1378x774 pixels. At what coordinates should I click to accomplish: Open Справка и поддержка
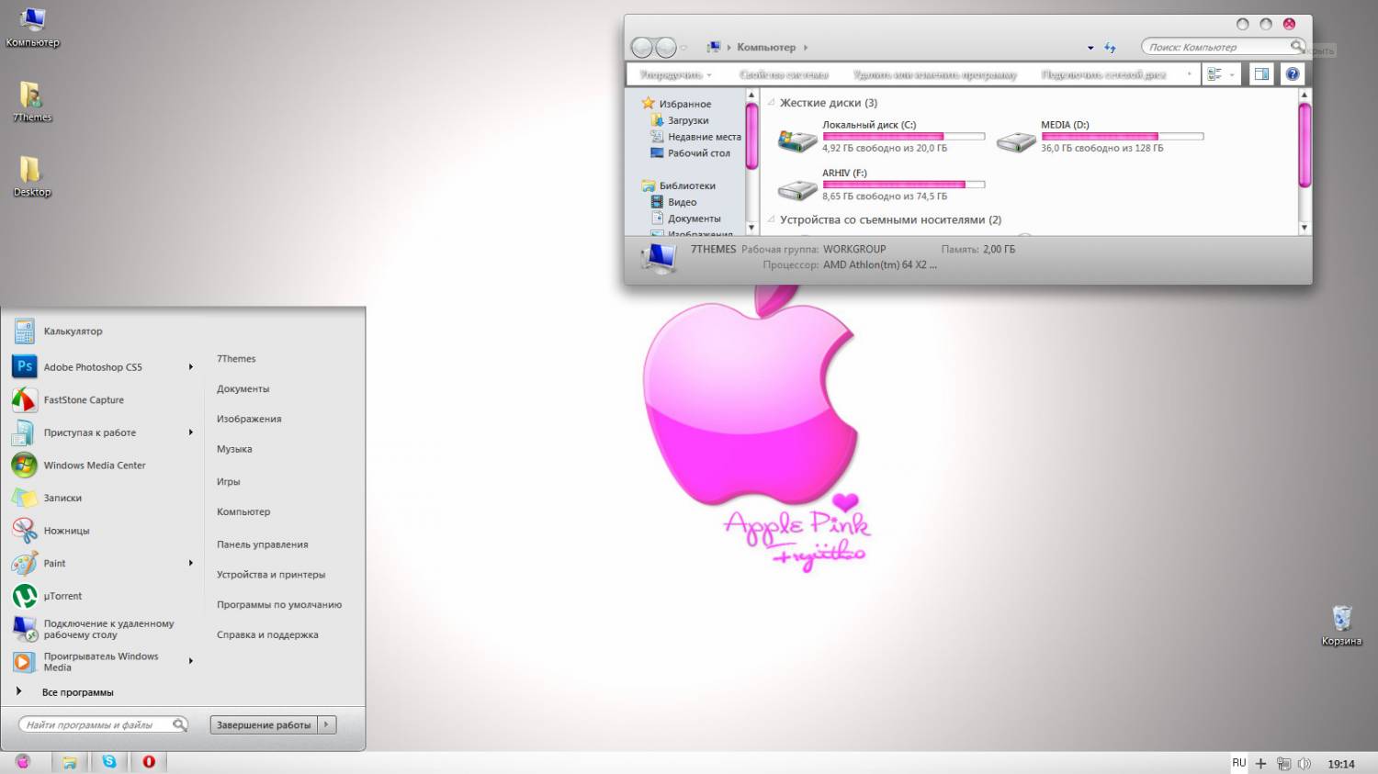[267, 635]
